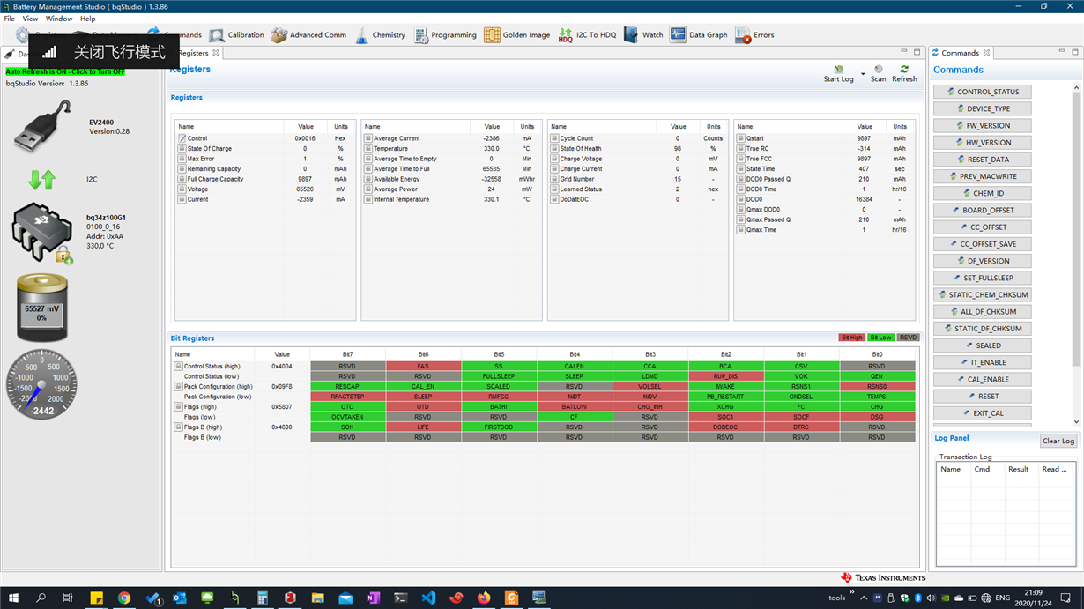Click the Full Charge Capacity value 9897

coord(305,179)
